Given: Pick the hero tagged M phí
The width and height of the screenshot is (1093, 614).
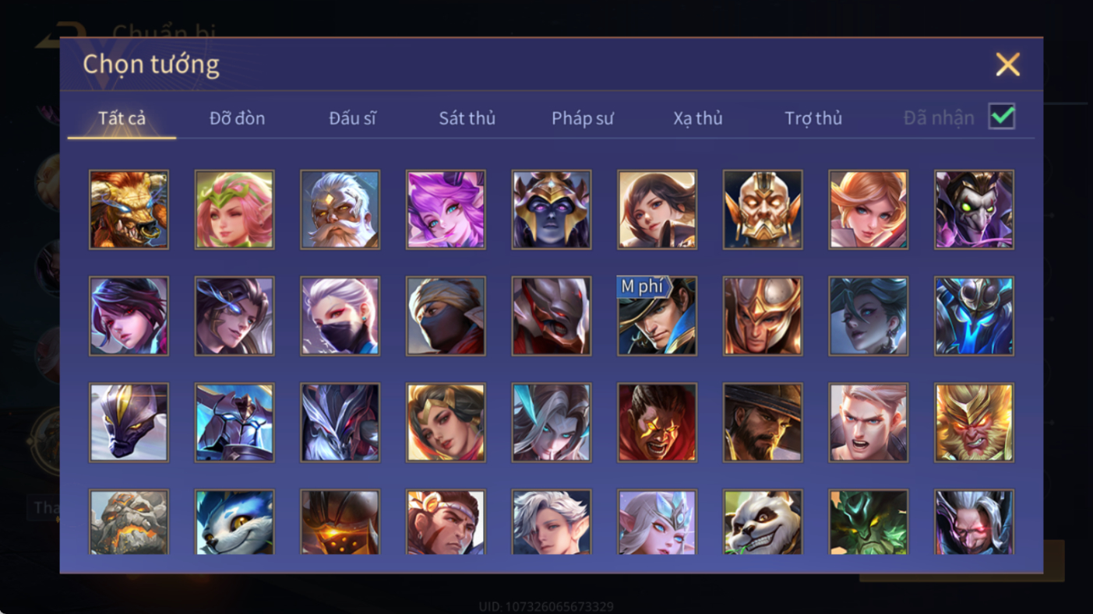Looking at the screenshot, I should coord(657,317).
